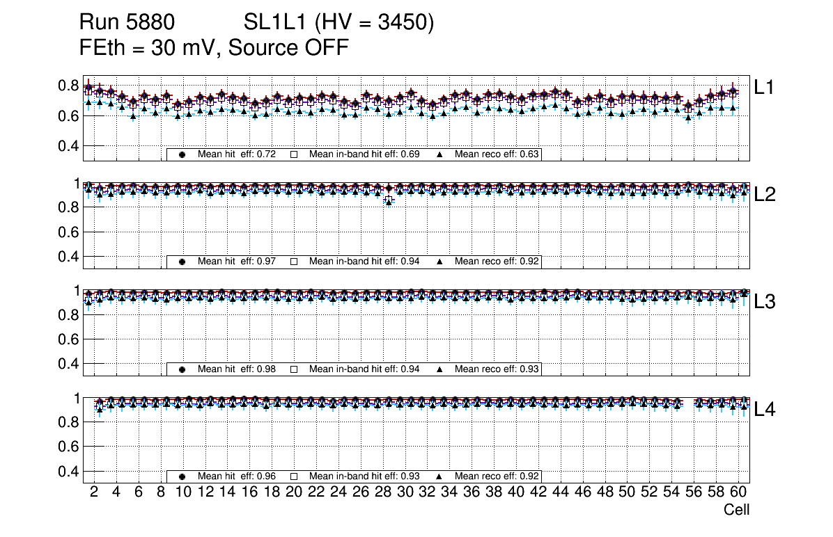Click the open square marker in L1 legend
This screenshot has width=833, height=537.
(x=294, y=154)
